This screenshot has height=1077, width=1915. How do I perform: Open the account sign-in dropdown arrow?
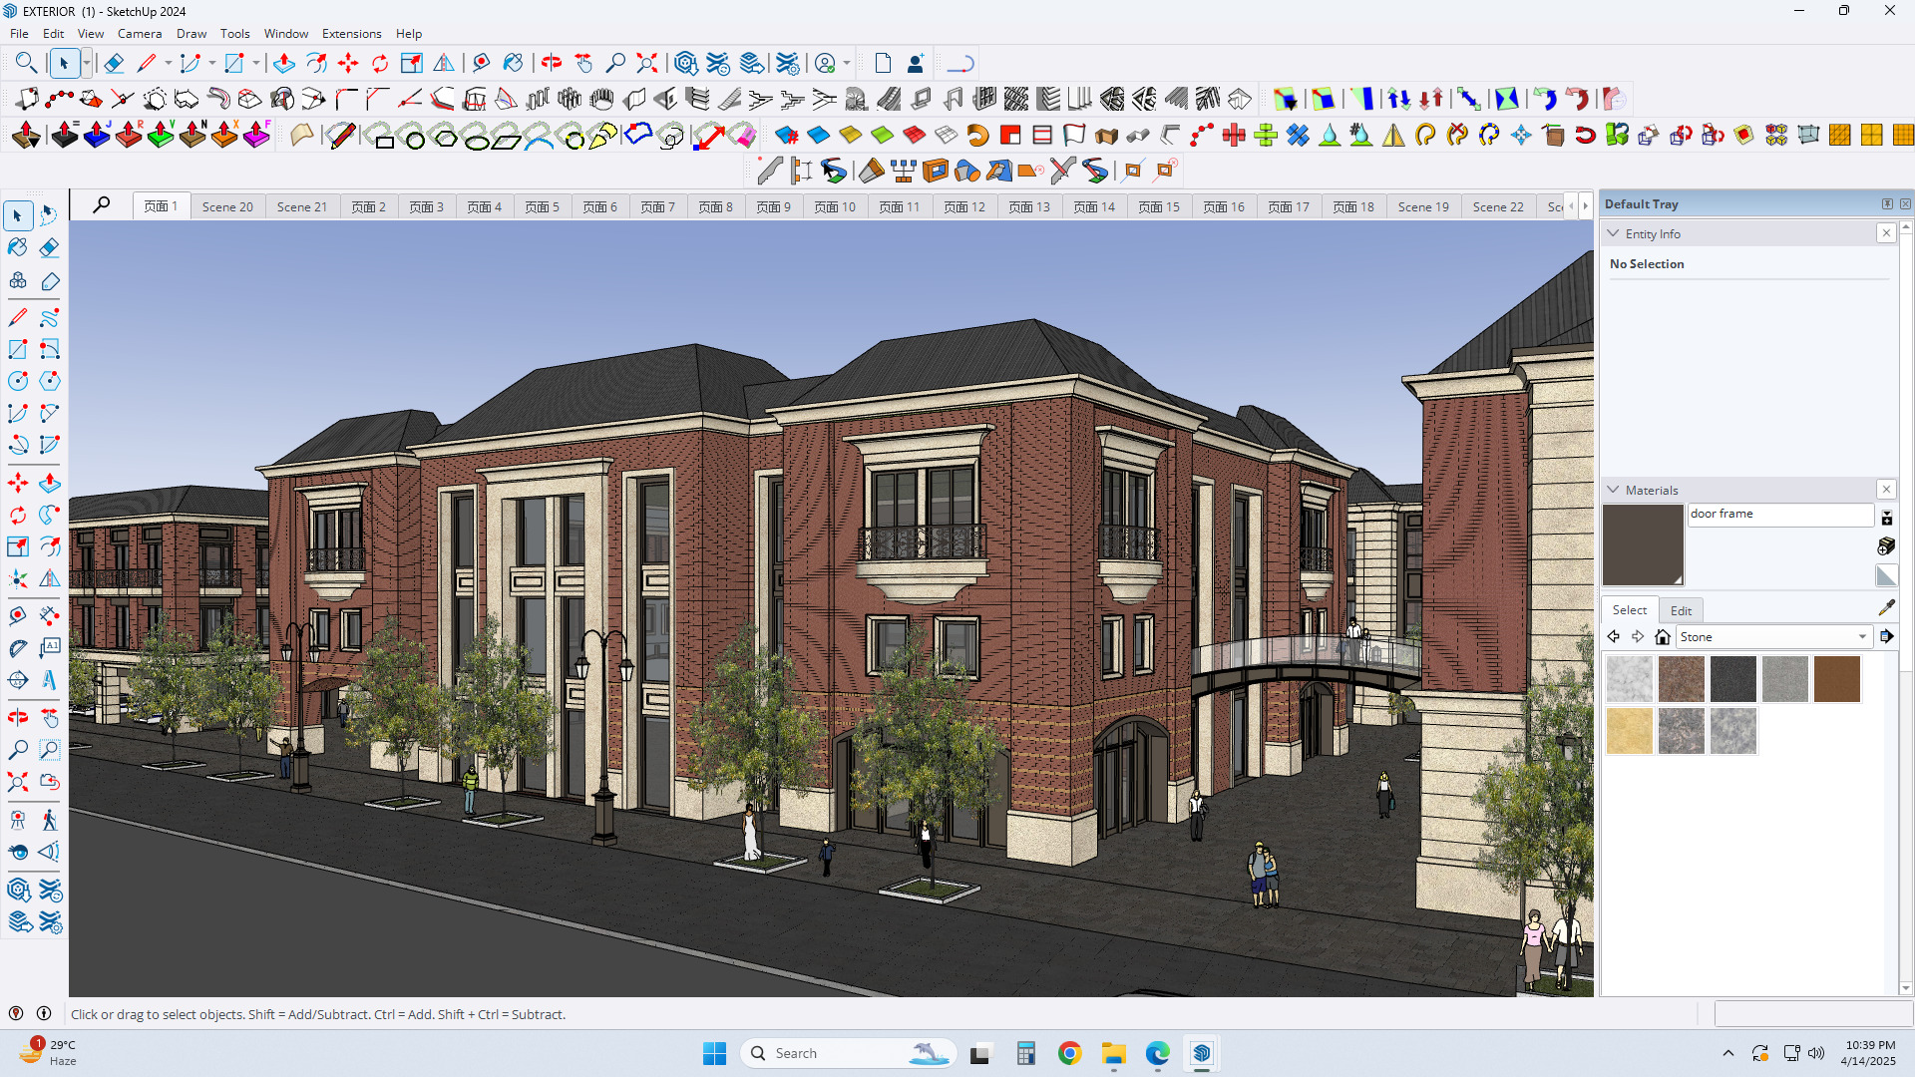pos(847,64)
